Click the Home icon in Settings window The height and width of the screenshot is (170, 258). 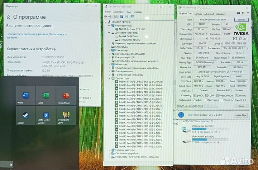coord(9,17)
